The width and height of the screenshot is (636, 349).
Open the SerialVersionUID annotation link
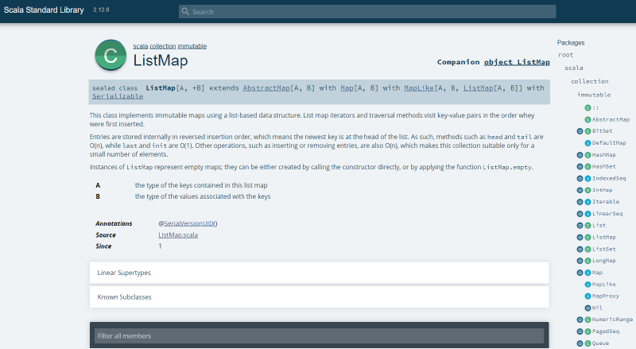pos(188,223)
